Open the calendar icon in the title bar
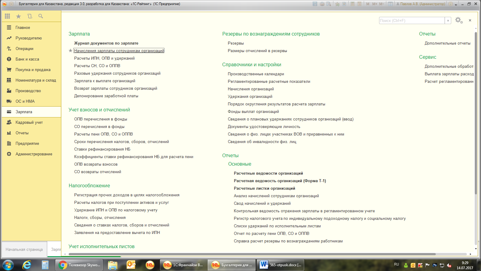 [359, 4]
